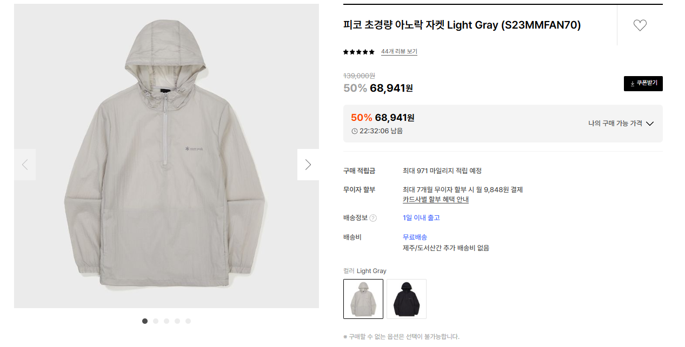Image resolution: width=685 pixels, height=347 pixels.
Task: Add the jacket to wishlist with heart icon
Action: click(640, 25)
